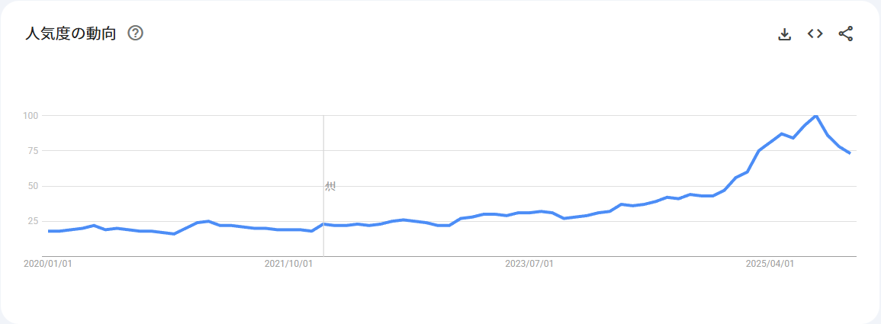The width and height of the screenshot is (881, 324).
Task: Open the note marker on the vertical line
Action: [x=330, y=186]
